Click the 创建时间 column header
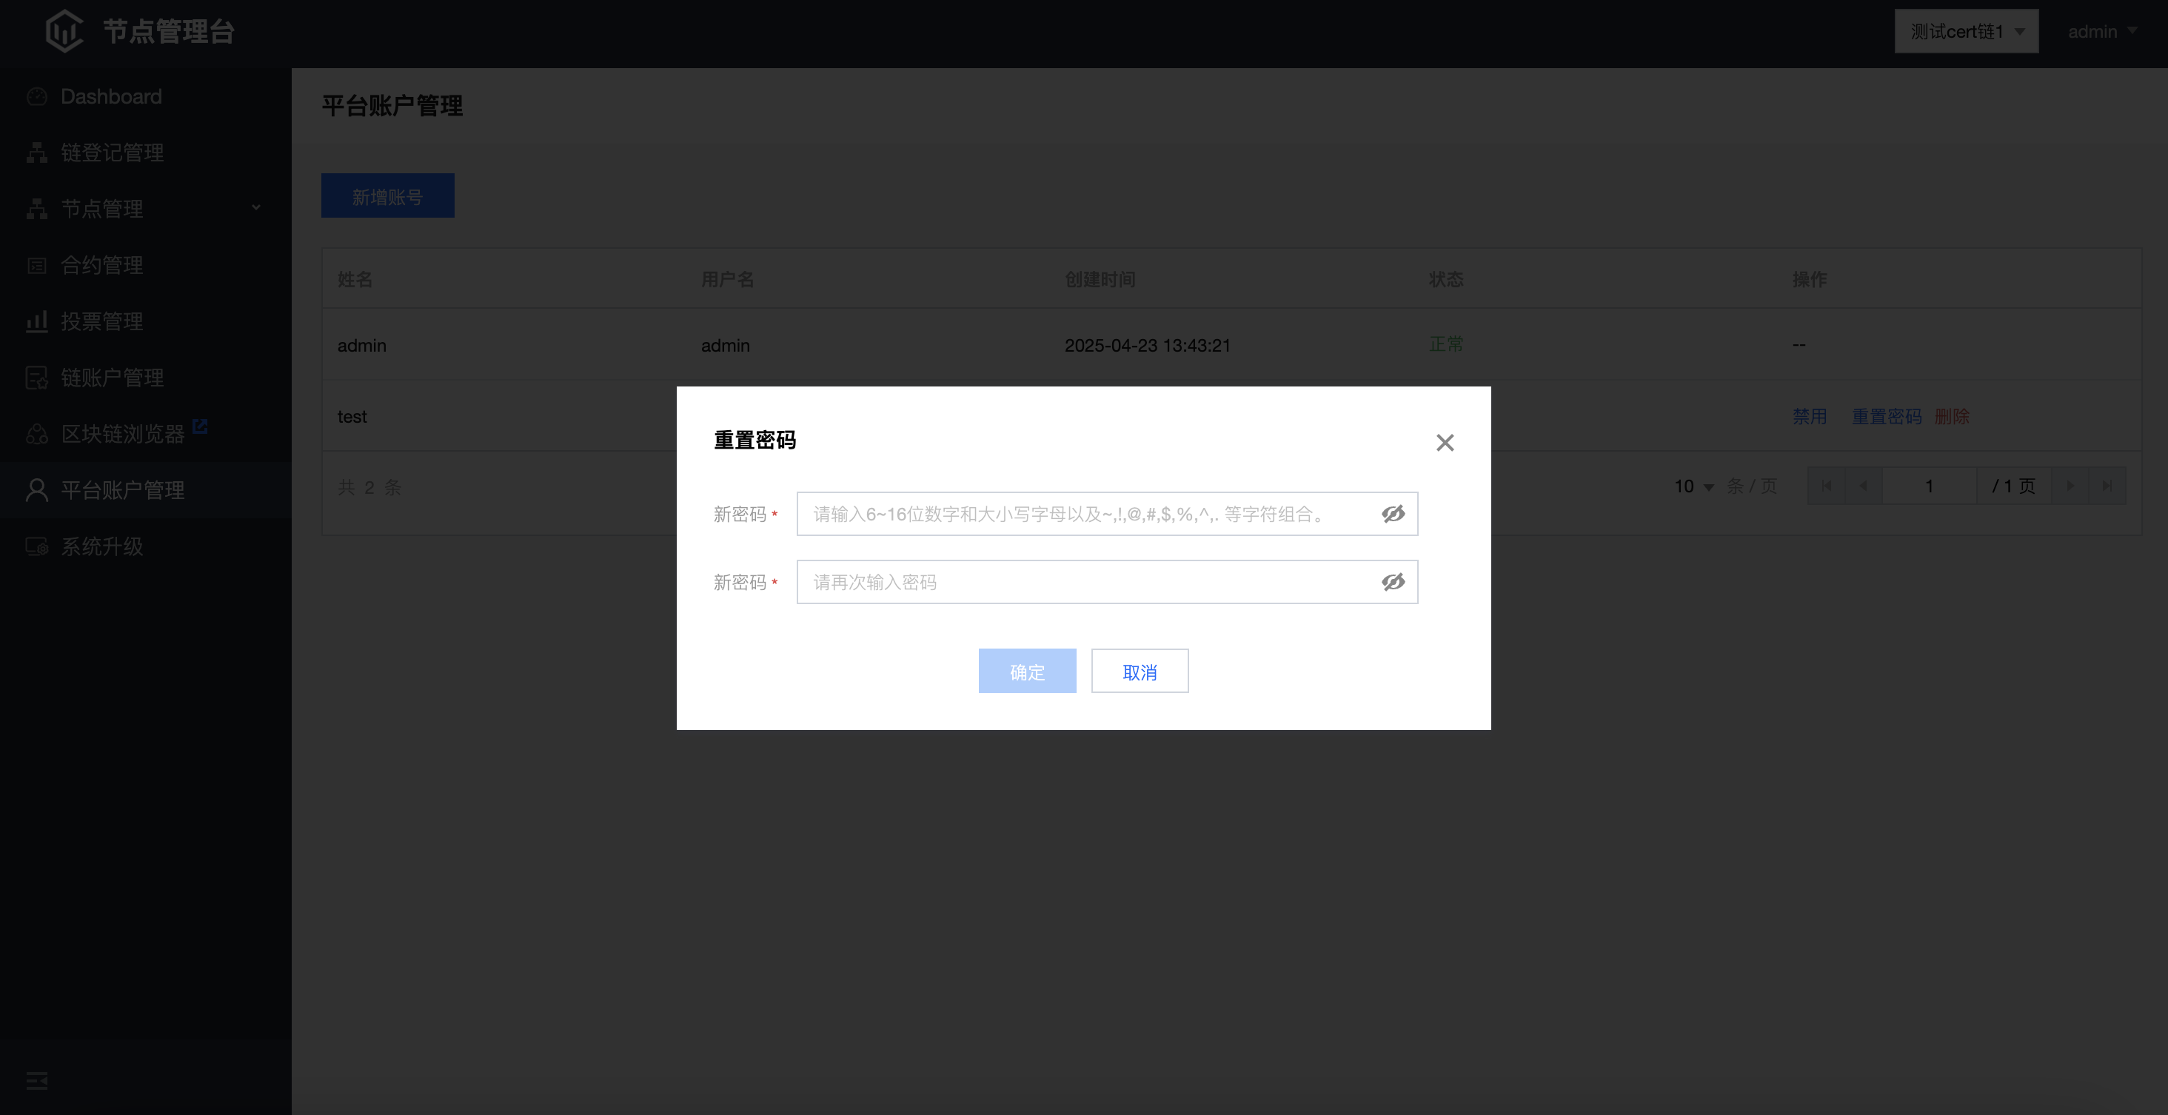The width and height of the screenshot is (2168, 1115). [x=1100, y=279]
